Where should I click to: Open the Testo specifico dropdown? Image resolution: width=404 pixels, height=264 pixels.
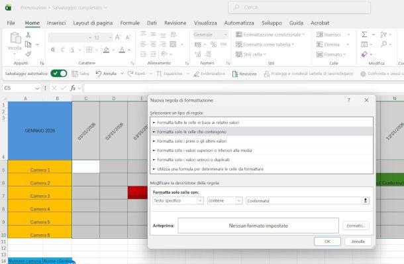[200, 200]
